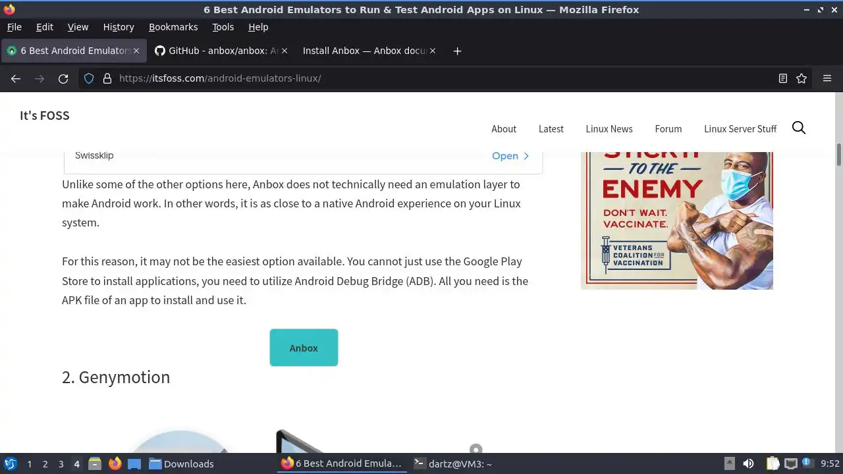843x474 pixels.
Task: Switch to workspace 1
Action: (29, 464)
